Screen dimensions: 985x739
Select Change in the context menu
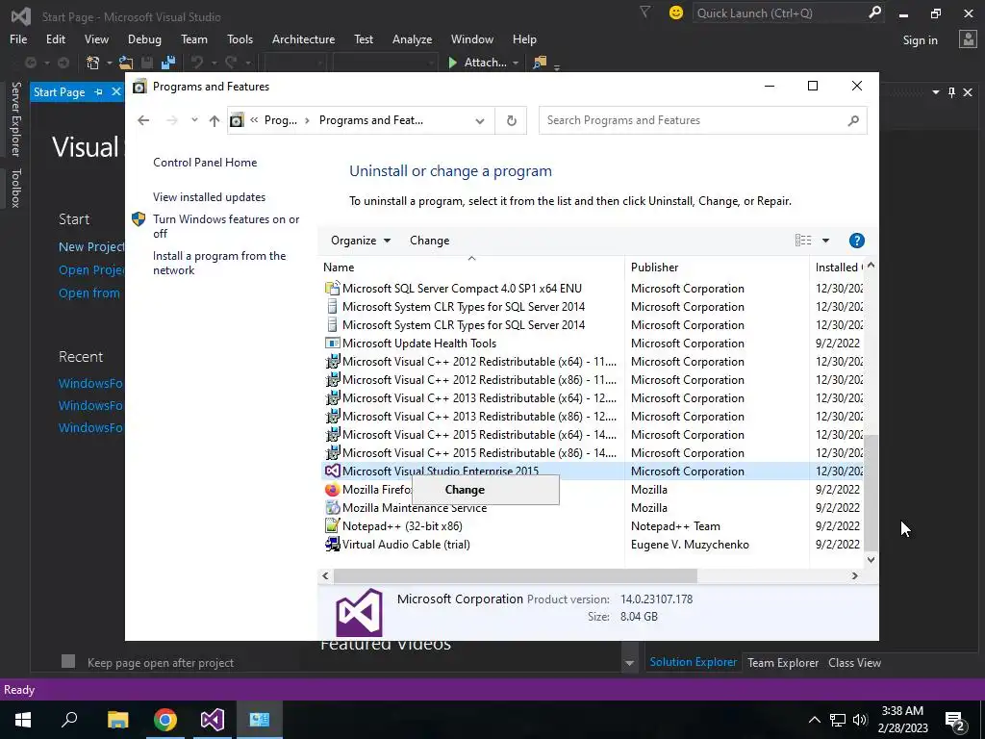click(x=485, y=490)
